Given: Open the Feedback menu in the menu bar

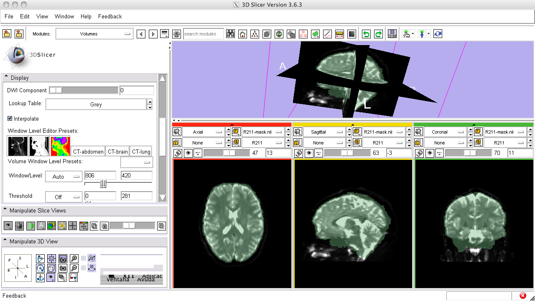Looking at the screenshot, I should pyautogui.click(x=110, y=16).
